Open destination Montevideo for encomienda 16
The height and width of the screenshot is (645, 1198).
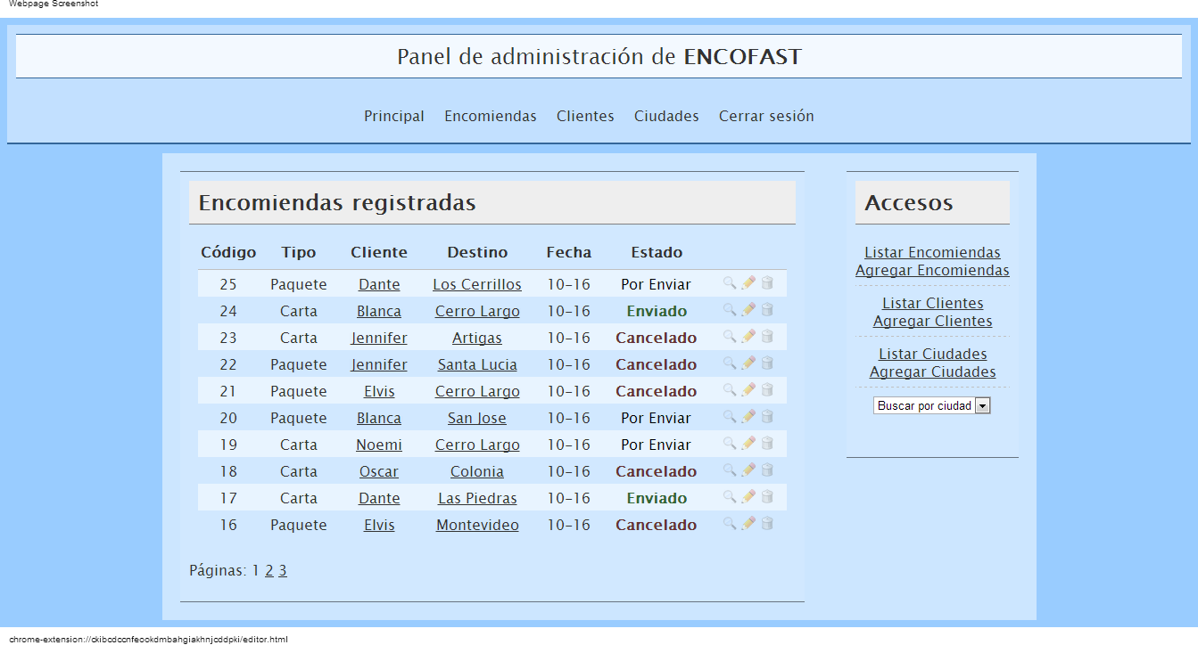[476, 525]
